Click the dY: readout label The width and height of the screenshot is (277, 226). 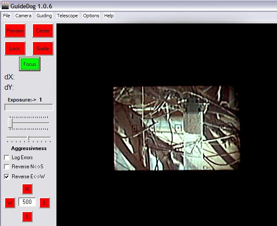coord(9,87)
